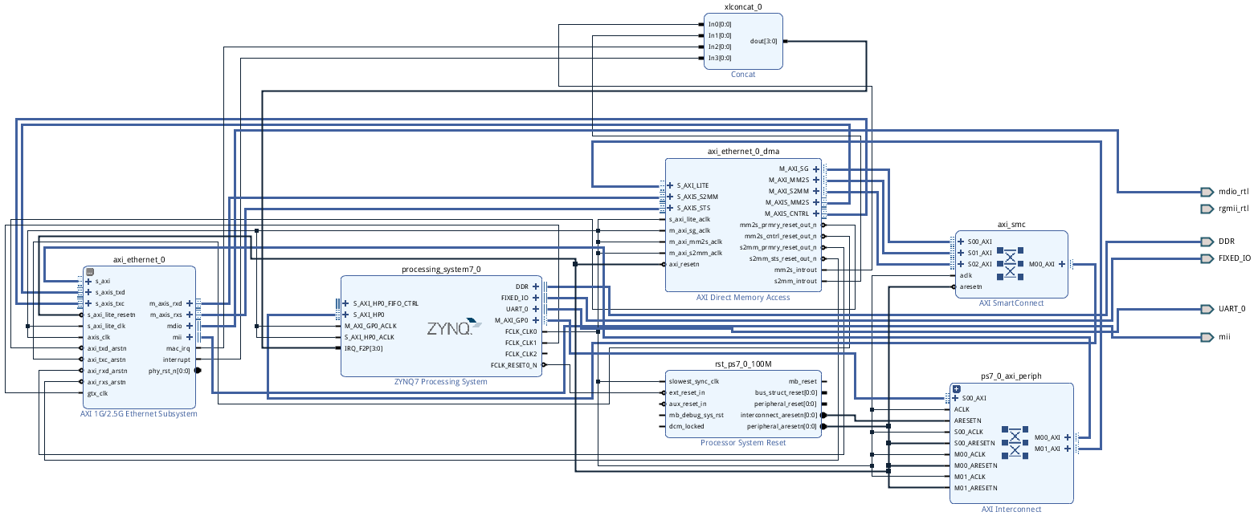
Task: Click the mdio_rtl external port symbol
Action: coord(1207,192)
